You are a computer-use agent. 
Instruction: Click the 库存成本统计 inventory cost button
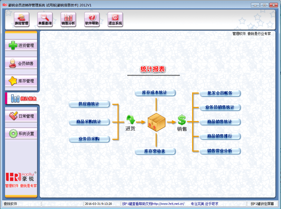pos(155,92)
